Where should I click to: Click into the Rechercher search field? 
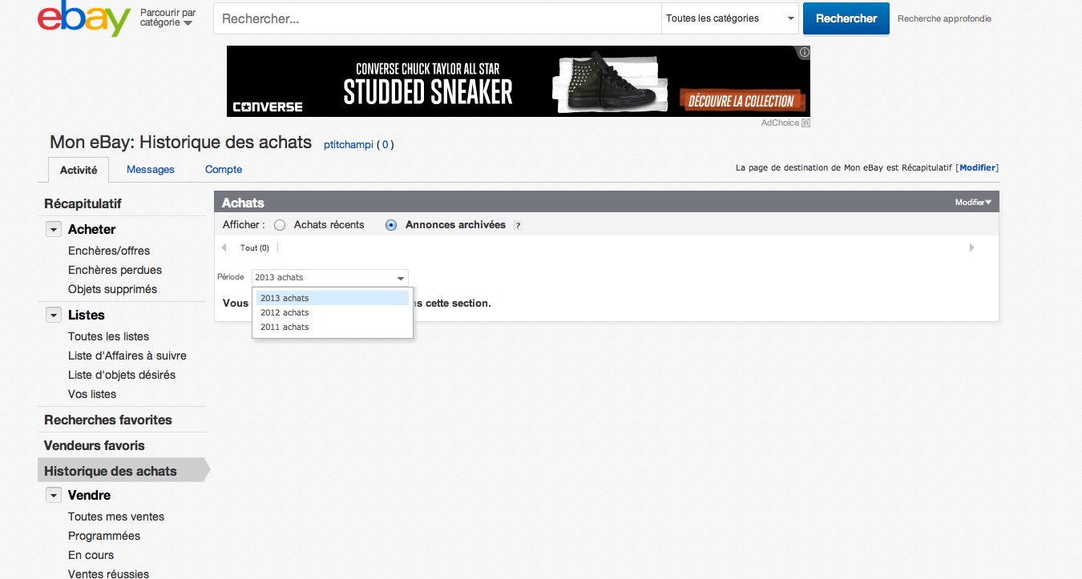(437, 18)
